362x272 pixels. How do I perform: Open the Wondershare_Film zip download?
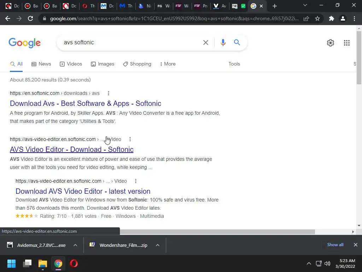click(x=119, y=245)
